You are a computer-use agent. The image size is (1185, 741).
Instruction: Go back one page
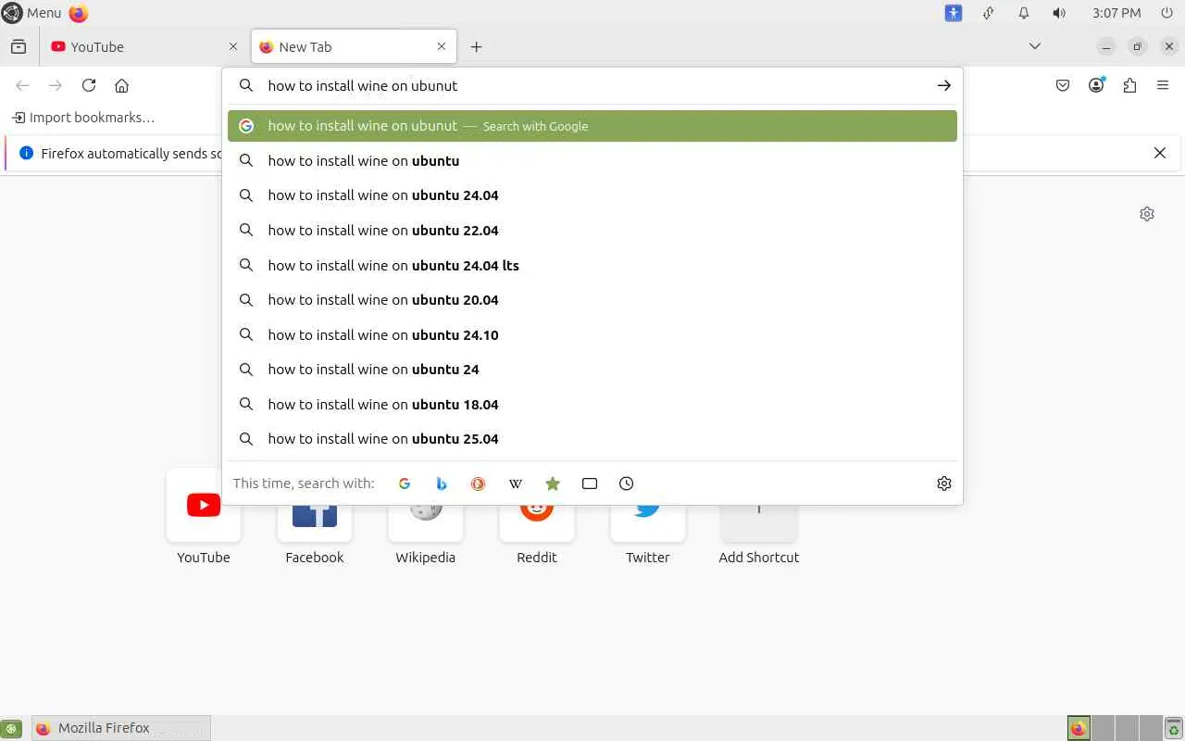[x=22, y=85]
